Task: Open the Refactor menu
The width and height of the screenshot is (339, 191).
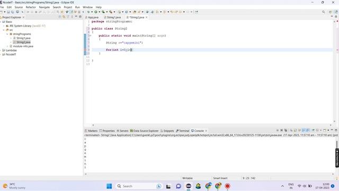Action: point(31,7)
